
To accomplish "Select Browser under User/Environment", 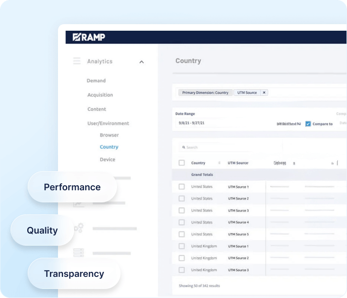I will 109,135.
